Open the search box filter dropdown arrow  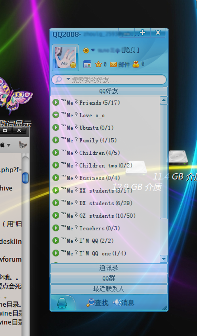[x=68, y=80]
